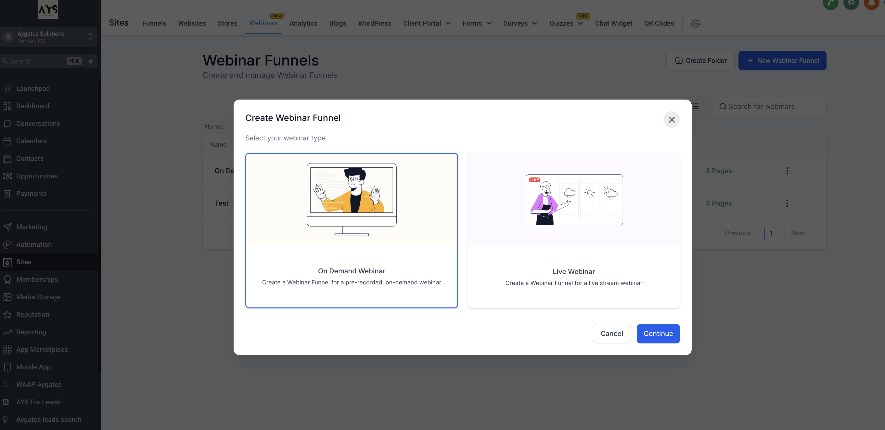Click the Next pagination button
The image size is (885, 430).
point(798,233)
